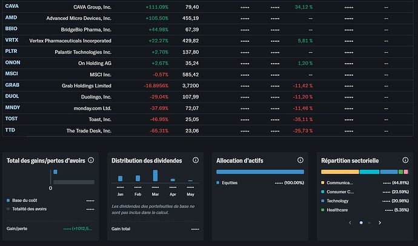
Task: Open PLTR ticker link
Action: coord(11,51)
